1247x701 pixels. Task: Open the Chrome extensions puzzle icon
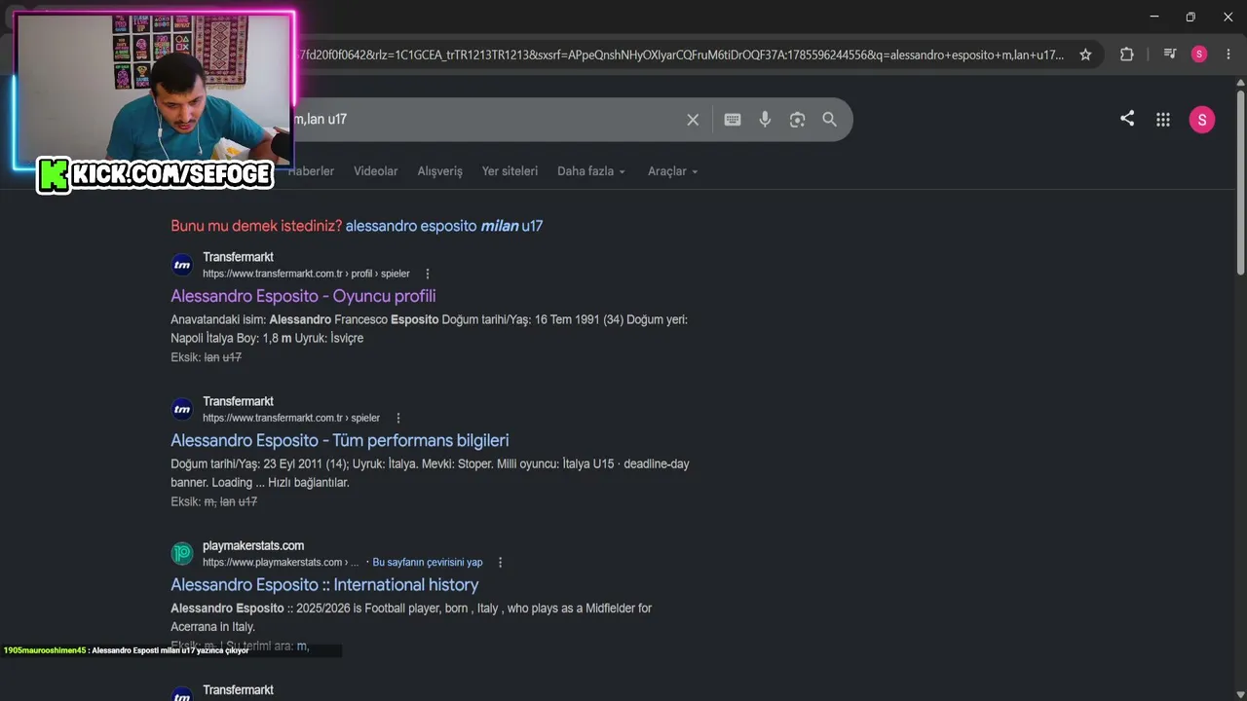coord(1126,55)
